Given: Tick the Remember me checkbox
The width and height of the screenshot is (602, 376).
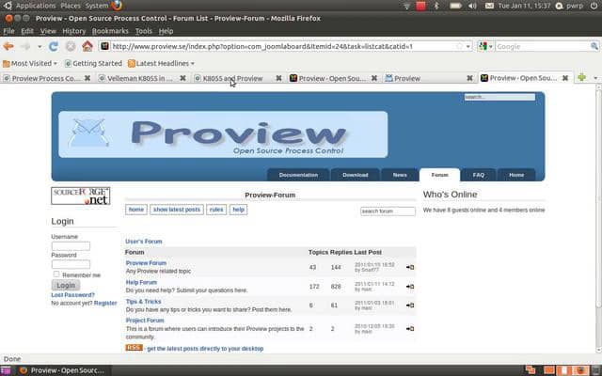Looking at the screenshot, I should click(x=56, y=274).
